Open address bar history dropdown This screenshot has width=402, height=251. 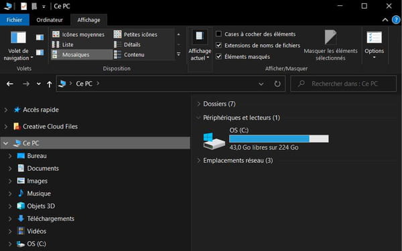tap(261, 84)
